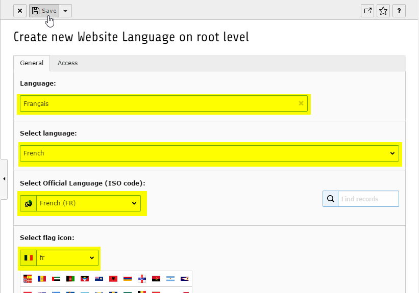419x293 pixels.
Task: Pick the United Arab Emirates flag icon
Action: 56,279
